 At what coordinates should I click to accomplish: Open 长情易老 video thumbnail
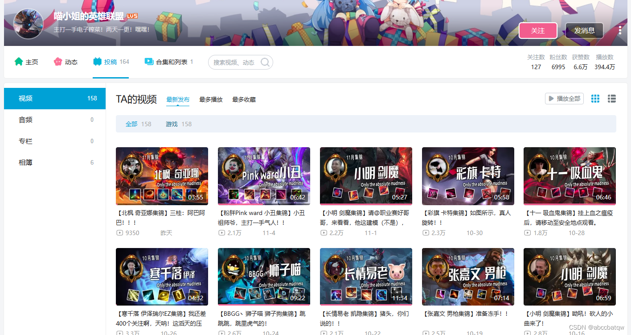(x=366, y=277)
